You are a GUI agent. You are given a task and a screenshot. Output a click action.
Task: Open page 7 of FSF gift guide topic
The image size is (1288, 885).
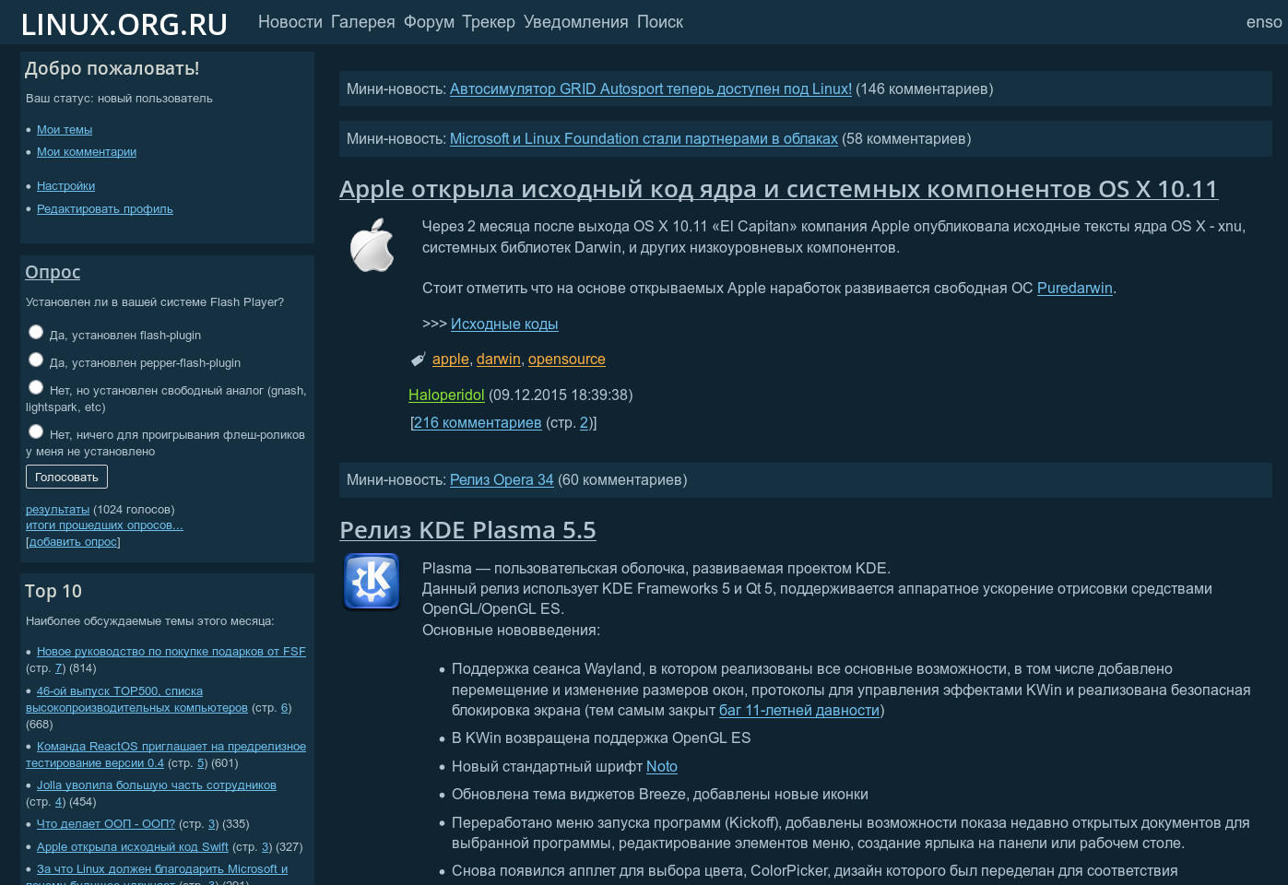click(x=60, y=668)
